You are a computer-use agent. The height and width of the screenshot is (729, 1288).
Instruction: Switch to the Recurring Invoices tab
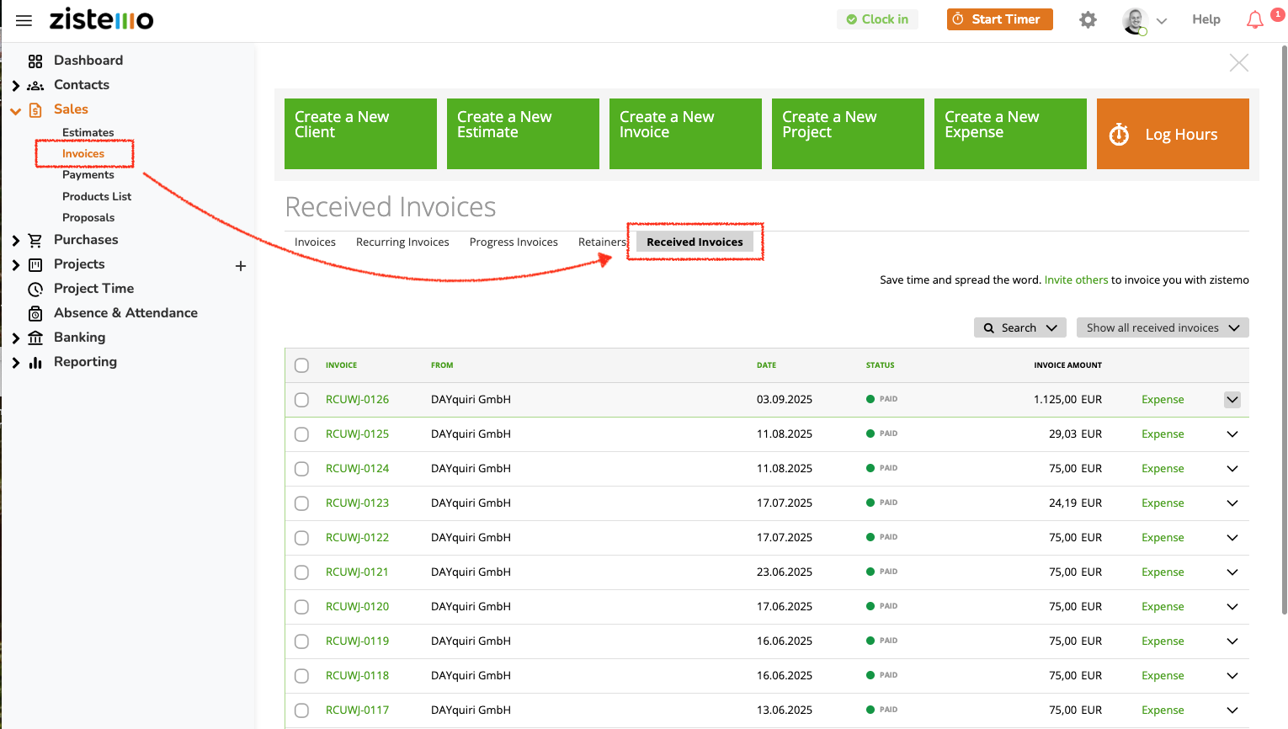point(402,242)
